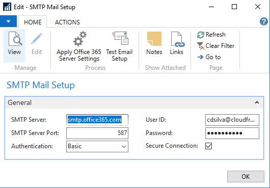The height and width of the screenshot is (188, 270).
Task: Collapse the General section chevron
Action: click(257, 102)
